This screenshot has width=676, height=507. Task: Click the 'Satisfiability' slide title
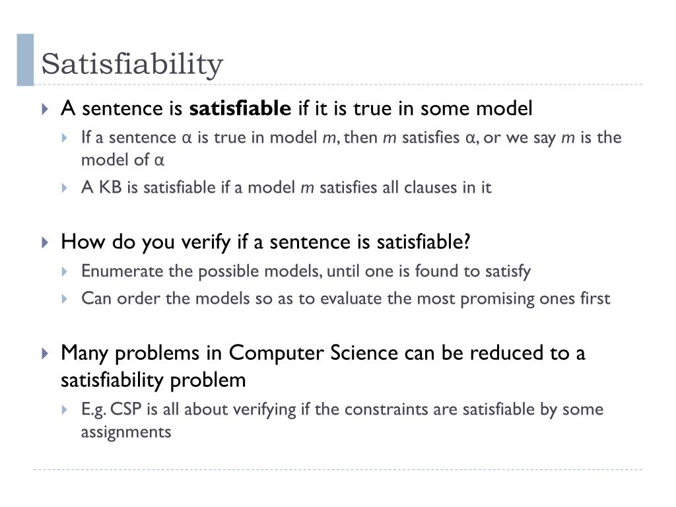[x=132, y=64]
